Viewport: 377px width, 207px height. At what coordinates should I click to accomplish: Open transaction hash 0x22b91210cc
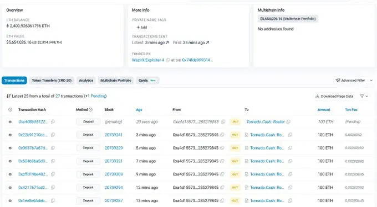coord(33,135)
